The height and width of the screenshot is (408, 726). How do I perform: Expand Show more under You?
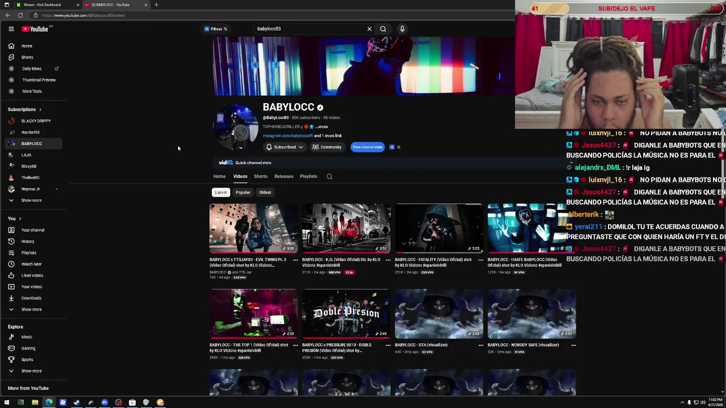(34, 309)
